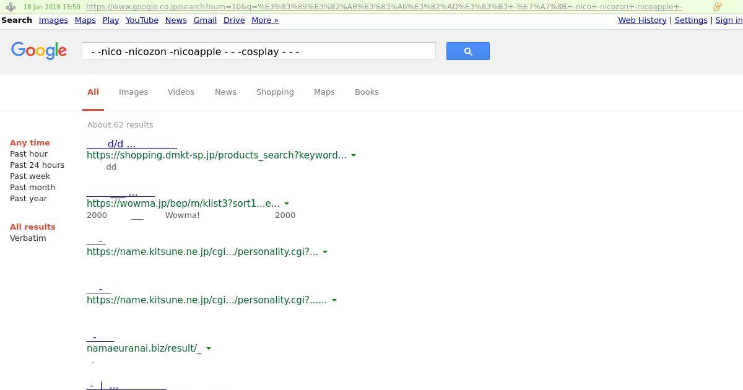Viewport: 743px width, 390px height.
Task: Select Verbatim results option
Action: tap(28, 238)
